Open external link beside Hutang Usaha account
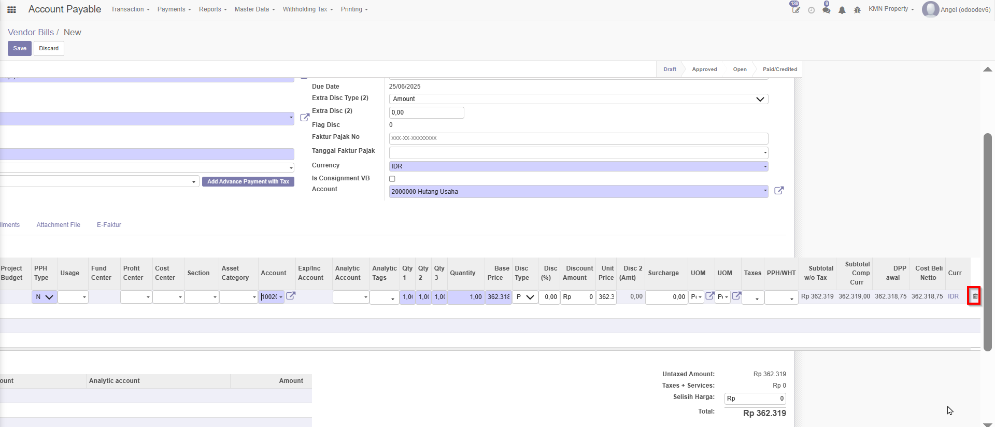995x427 pixels. (x=779, y=191)
